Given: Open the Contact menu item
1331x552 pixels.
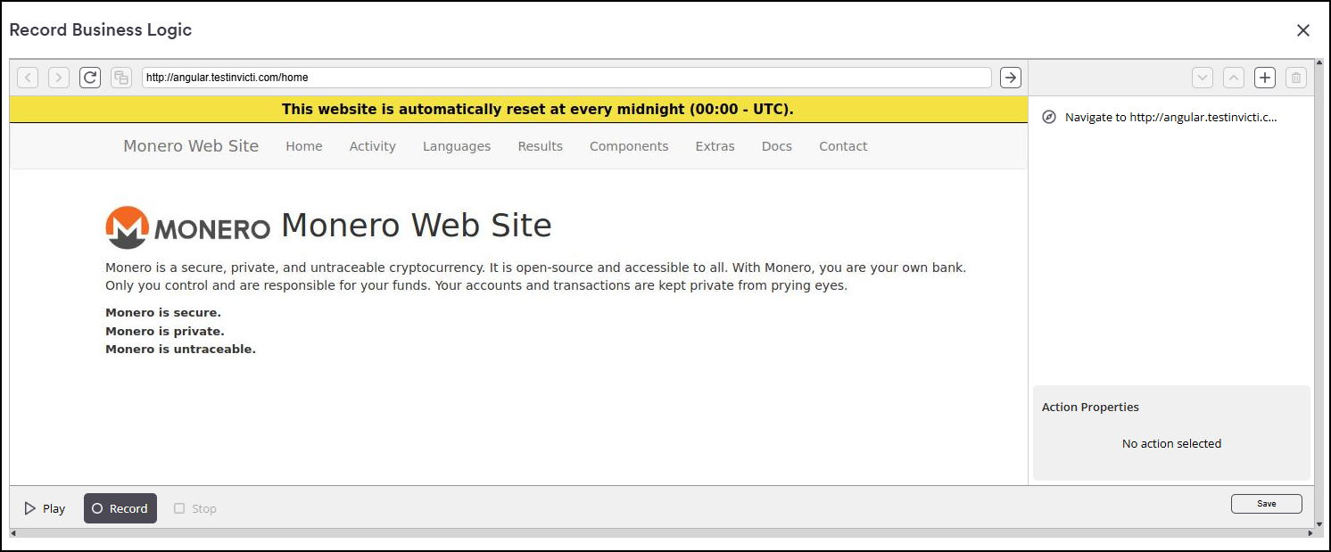Looking at the screenshot, I should 843,146.
